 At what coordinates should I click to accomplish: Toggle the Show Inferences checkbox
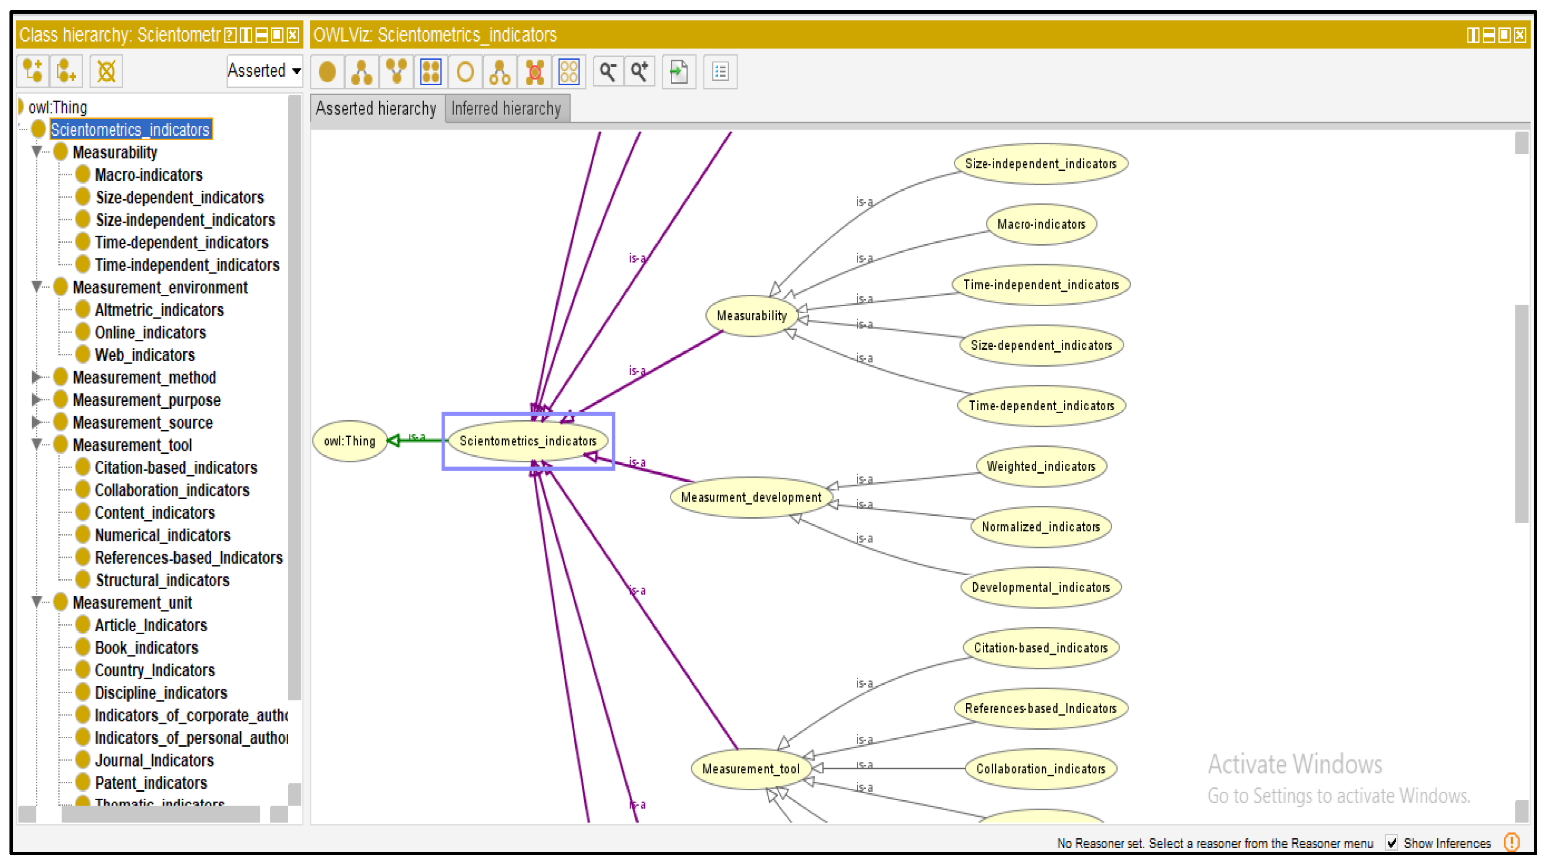[1391, 843]
